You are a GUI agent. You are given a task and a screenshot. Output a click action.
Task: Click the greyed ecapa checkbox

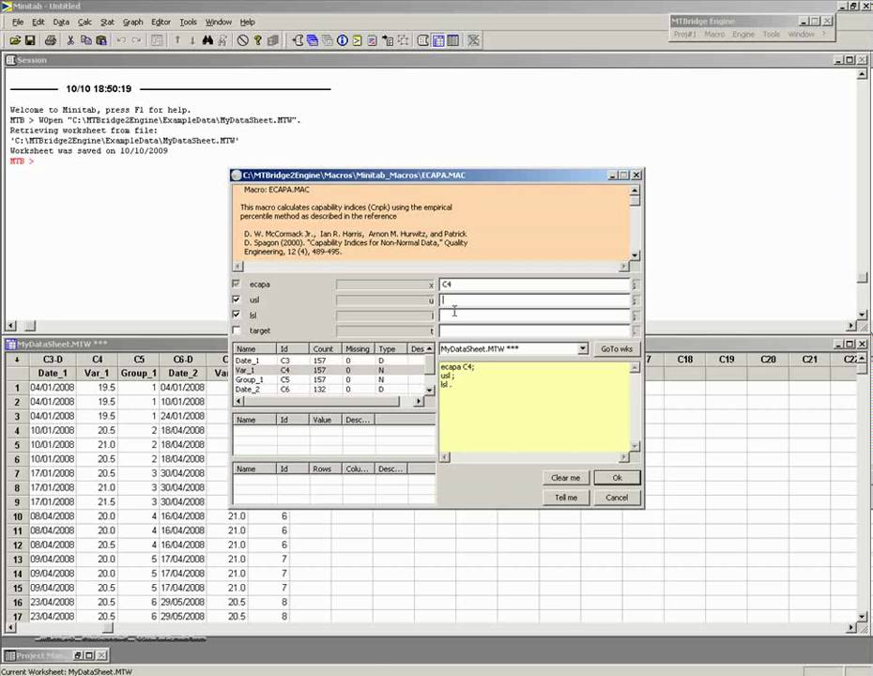pos(236,284)
